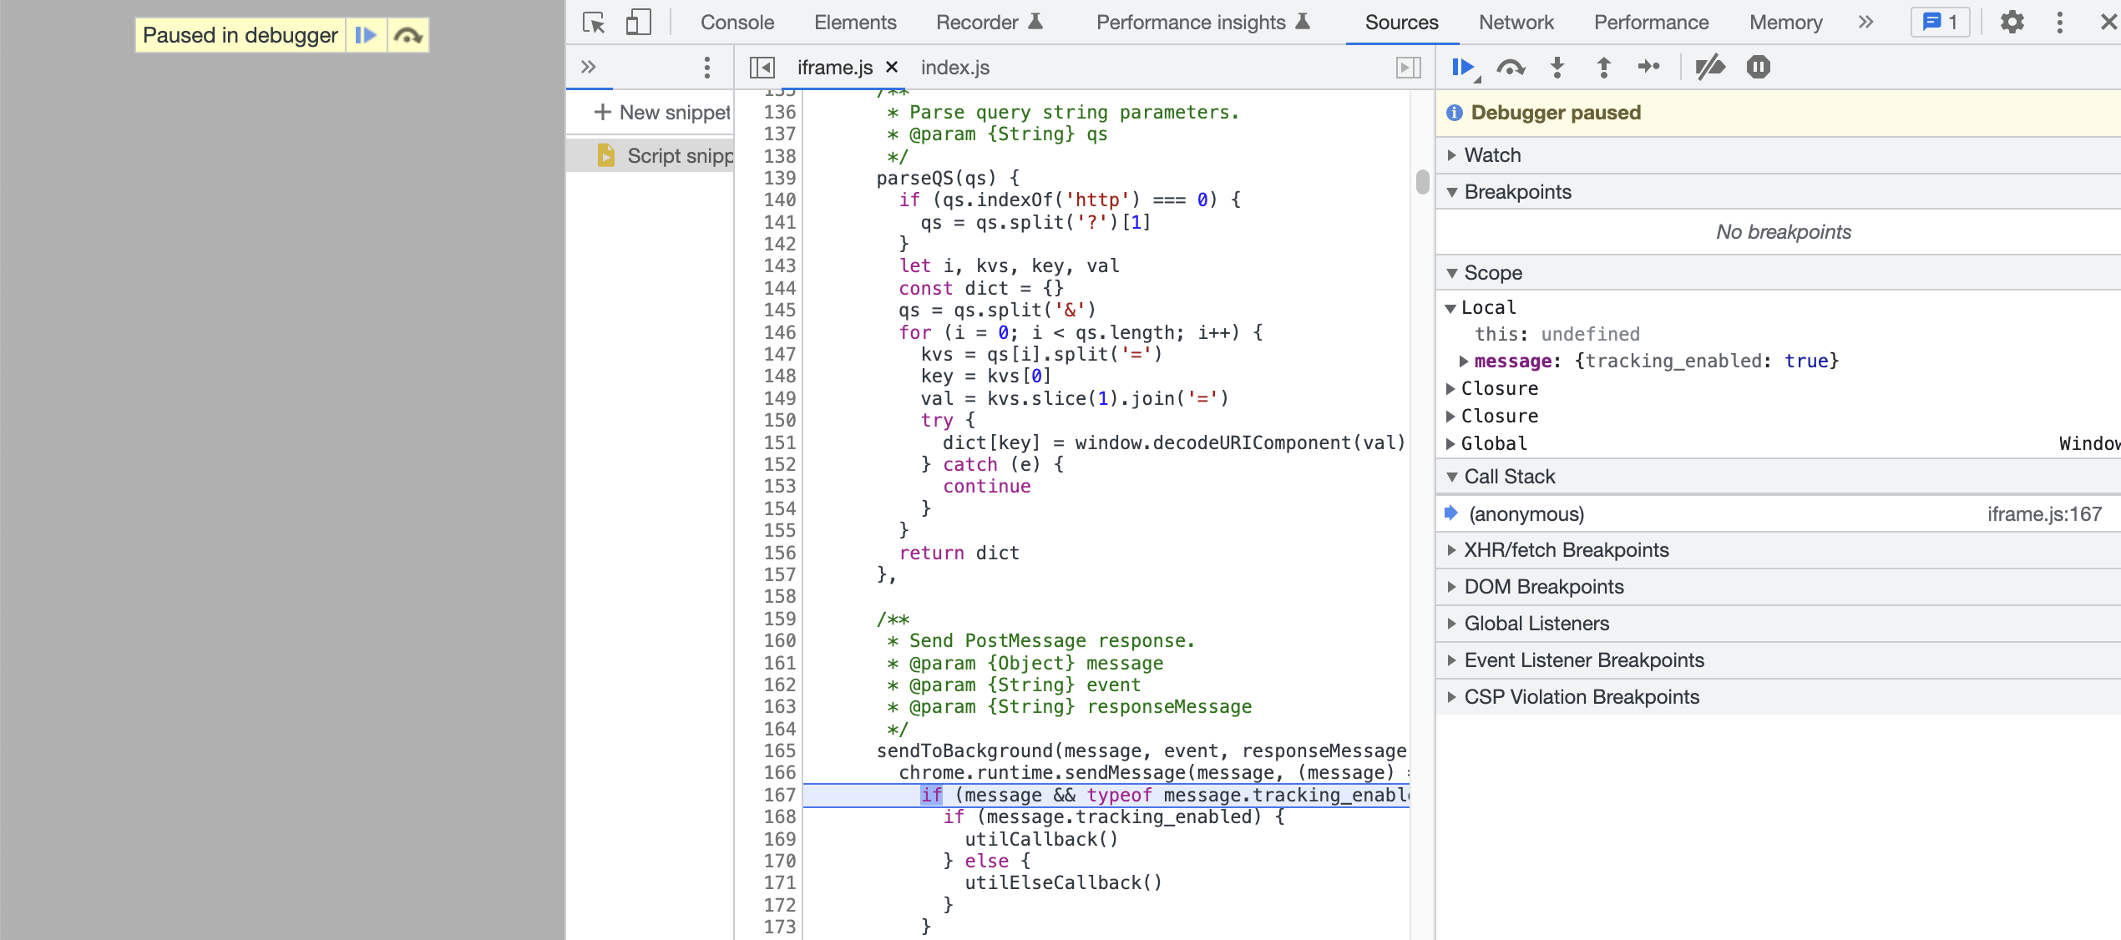This screenshot has width=2121, height=940.
Task: Deactivate all breakpoints
Action: pos(1709,67)
